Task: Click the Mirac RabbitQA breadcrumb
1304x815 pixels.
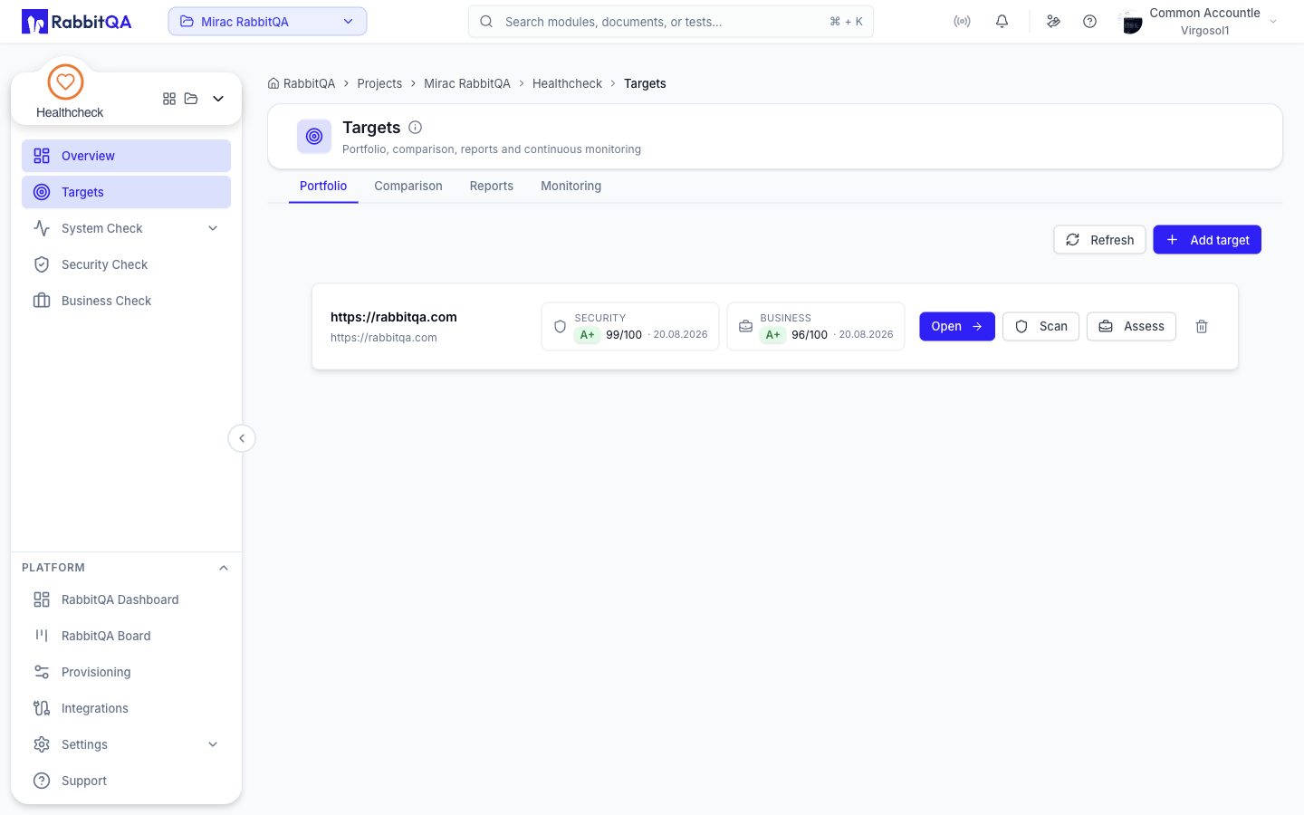Action: coord(467,83)
